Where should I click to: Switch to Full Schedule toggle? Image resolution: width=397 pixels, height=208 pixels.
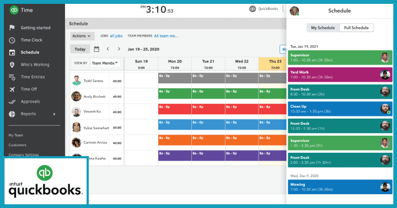tap(356, 28)
